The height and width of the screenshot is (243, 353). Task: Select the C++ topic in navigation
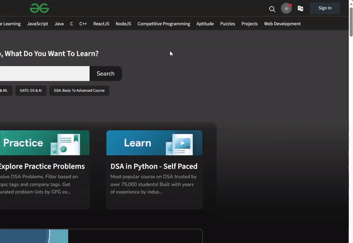pos(83,24)
